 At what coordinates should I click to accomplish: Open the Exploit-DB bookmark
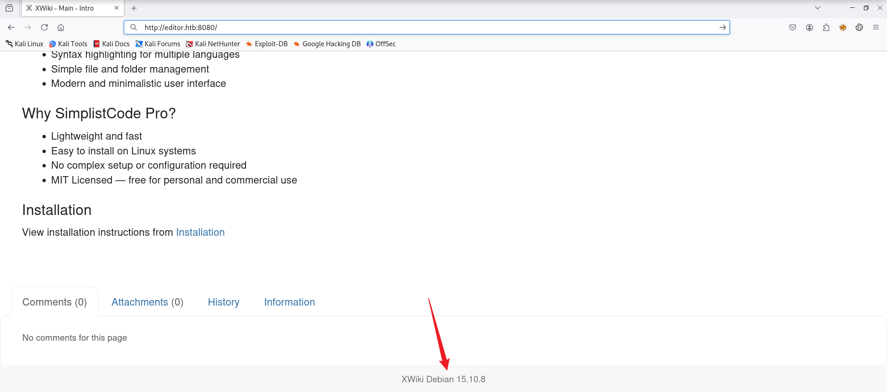[x=266, y=44]
